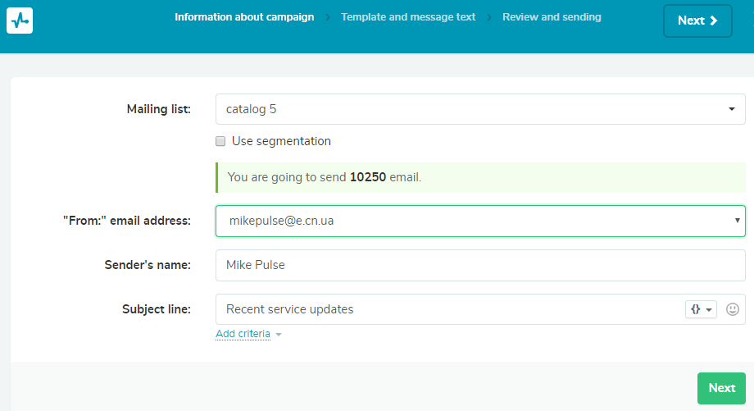Enable the Use segmentation checkbox
The image size is (754, 411).
pos(220,141)
